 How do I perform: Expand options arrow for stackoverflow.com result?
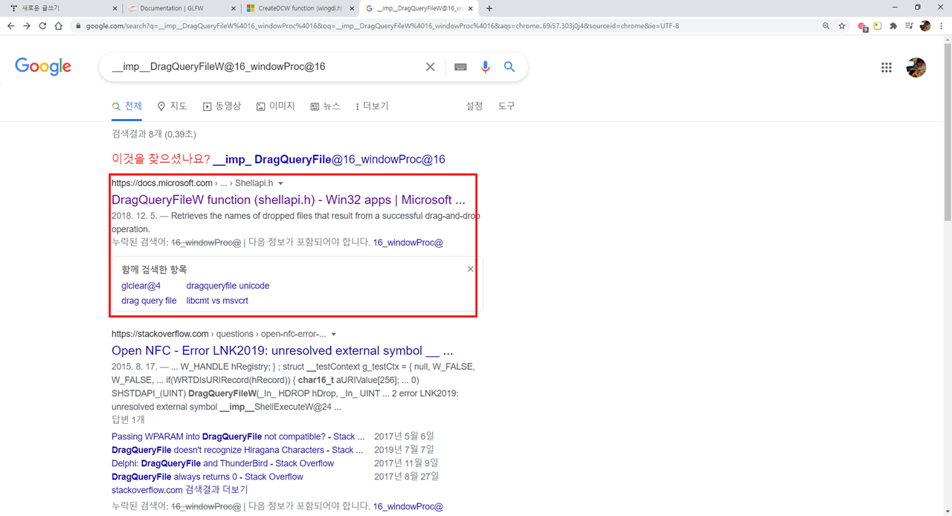coord(333,335)
